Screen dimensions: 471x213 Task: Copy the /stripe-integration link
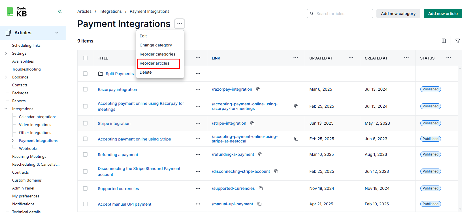(x=252, y=123)
